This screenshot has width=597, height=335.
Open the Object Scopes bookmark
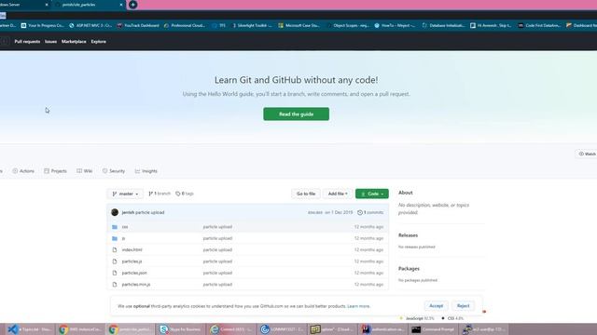(x=347, y=25)
